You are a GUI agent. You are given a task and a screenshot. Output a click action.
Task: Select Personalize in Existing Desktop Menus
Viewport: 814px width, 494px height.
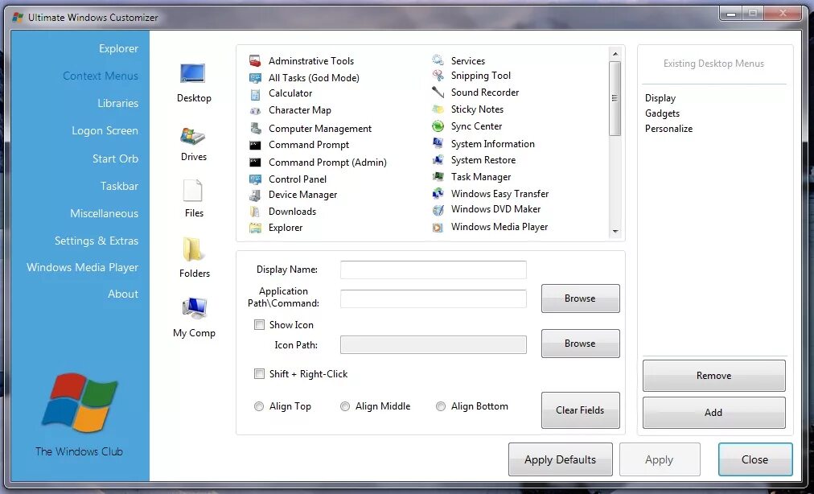(668, 129)
